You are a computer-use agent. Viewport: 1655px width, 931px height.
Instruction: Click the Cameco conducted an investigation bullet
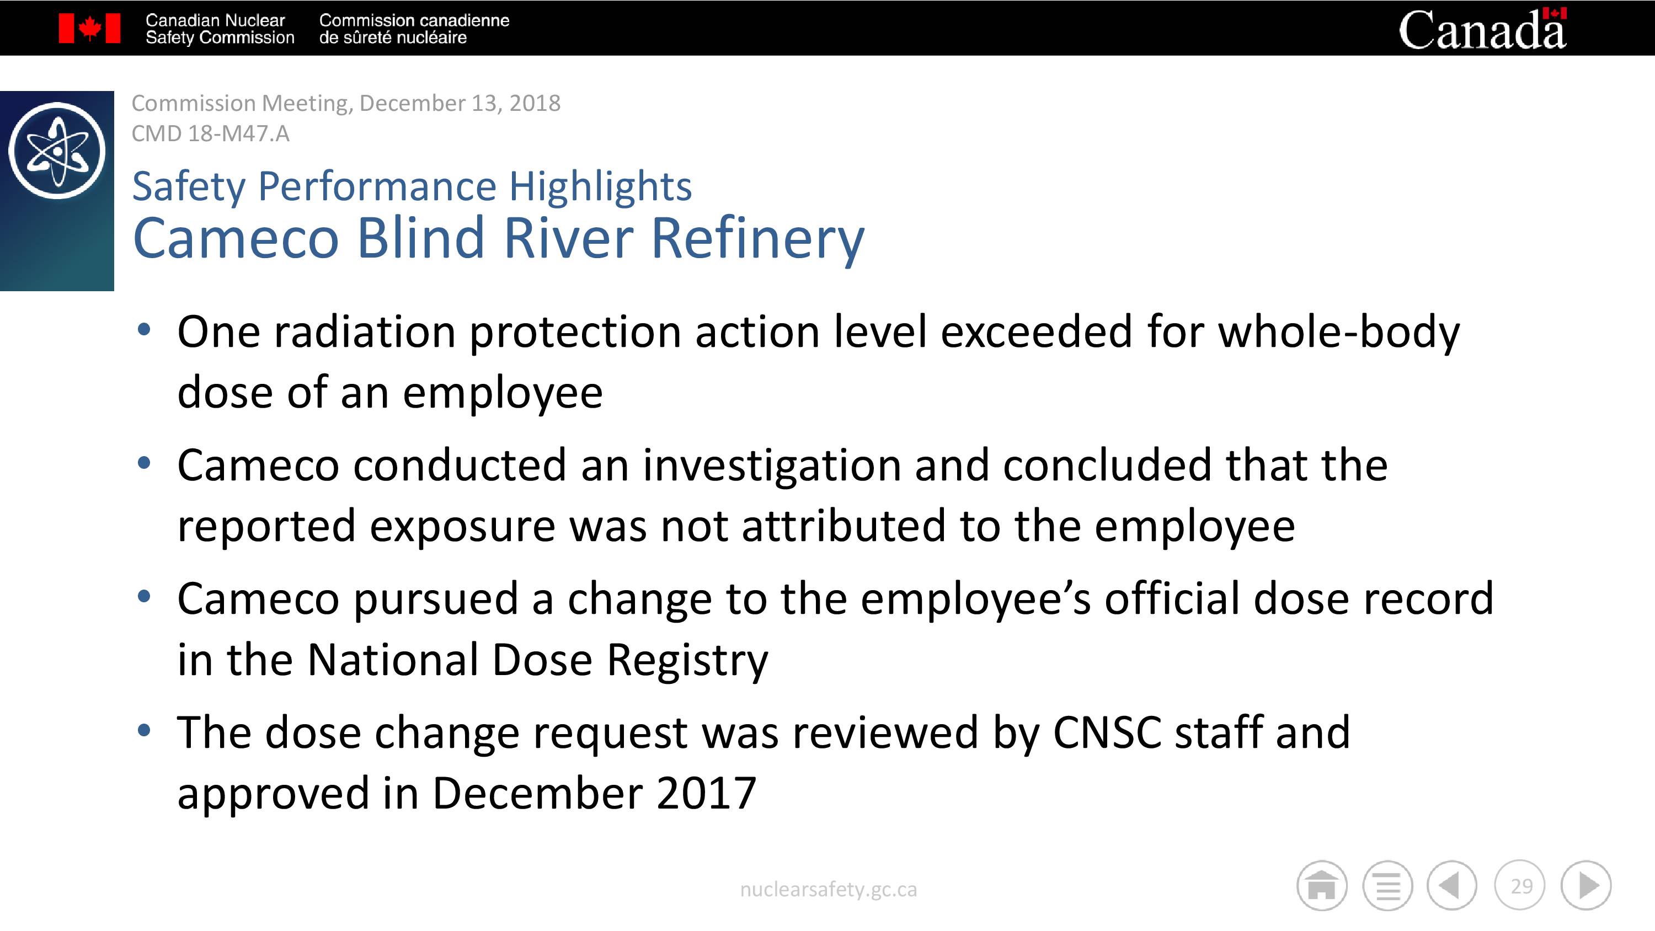(782, 495)
